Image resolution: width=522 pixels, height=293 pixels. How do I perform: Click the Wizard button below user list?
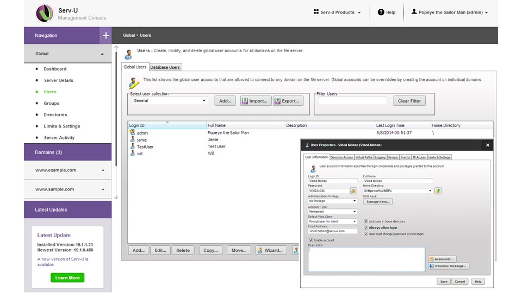271,250
